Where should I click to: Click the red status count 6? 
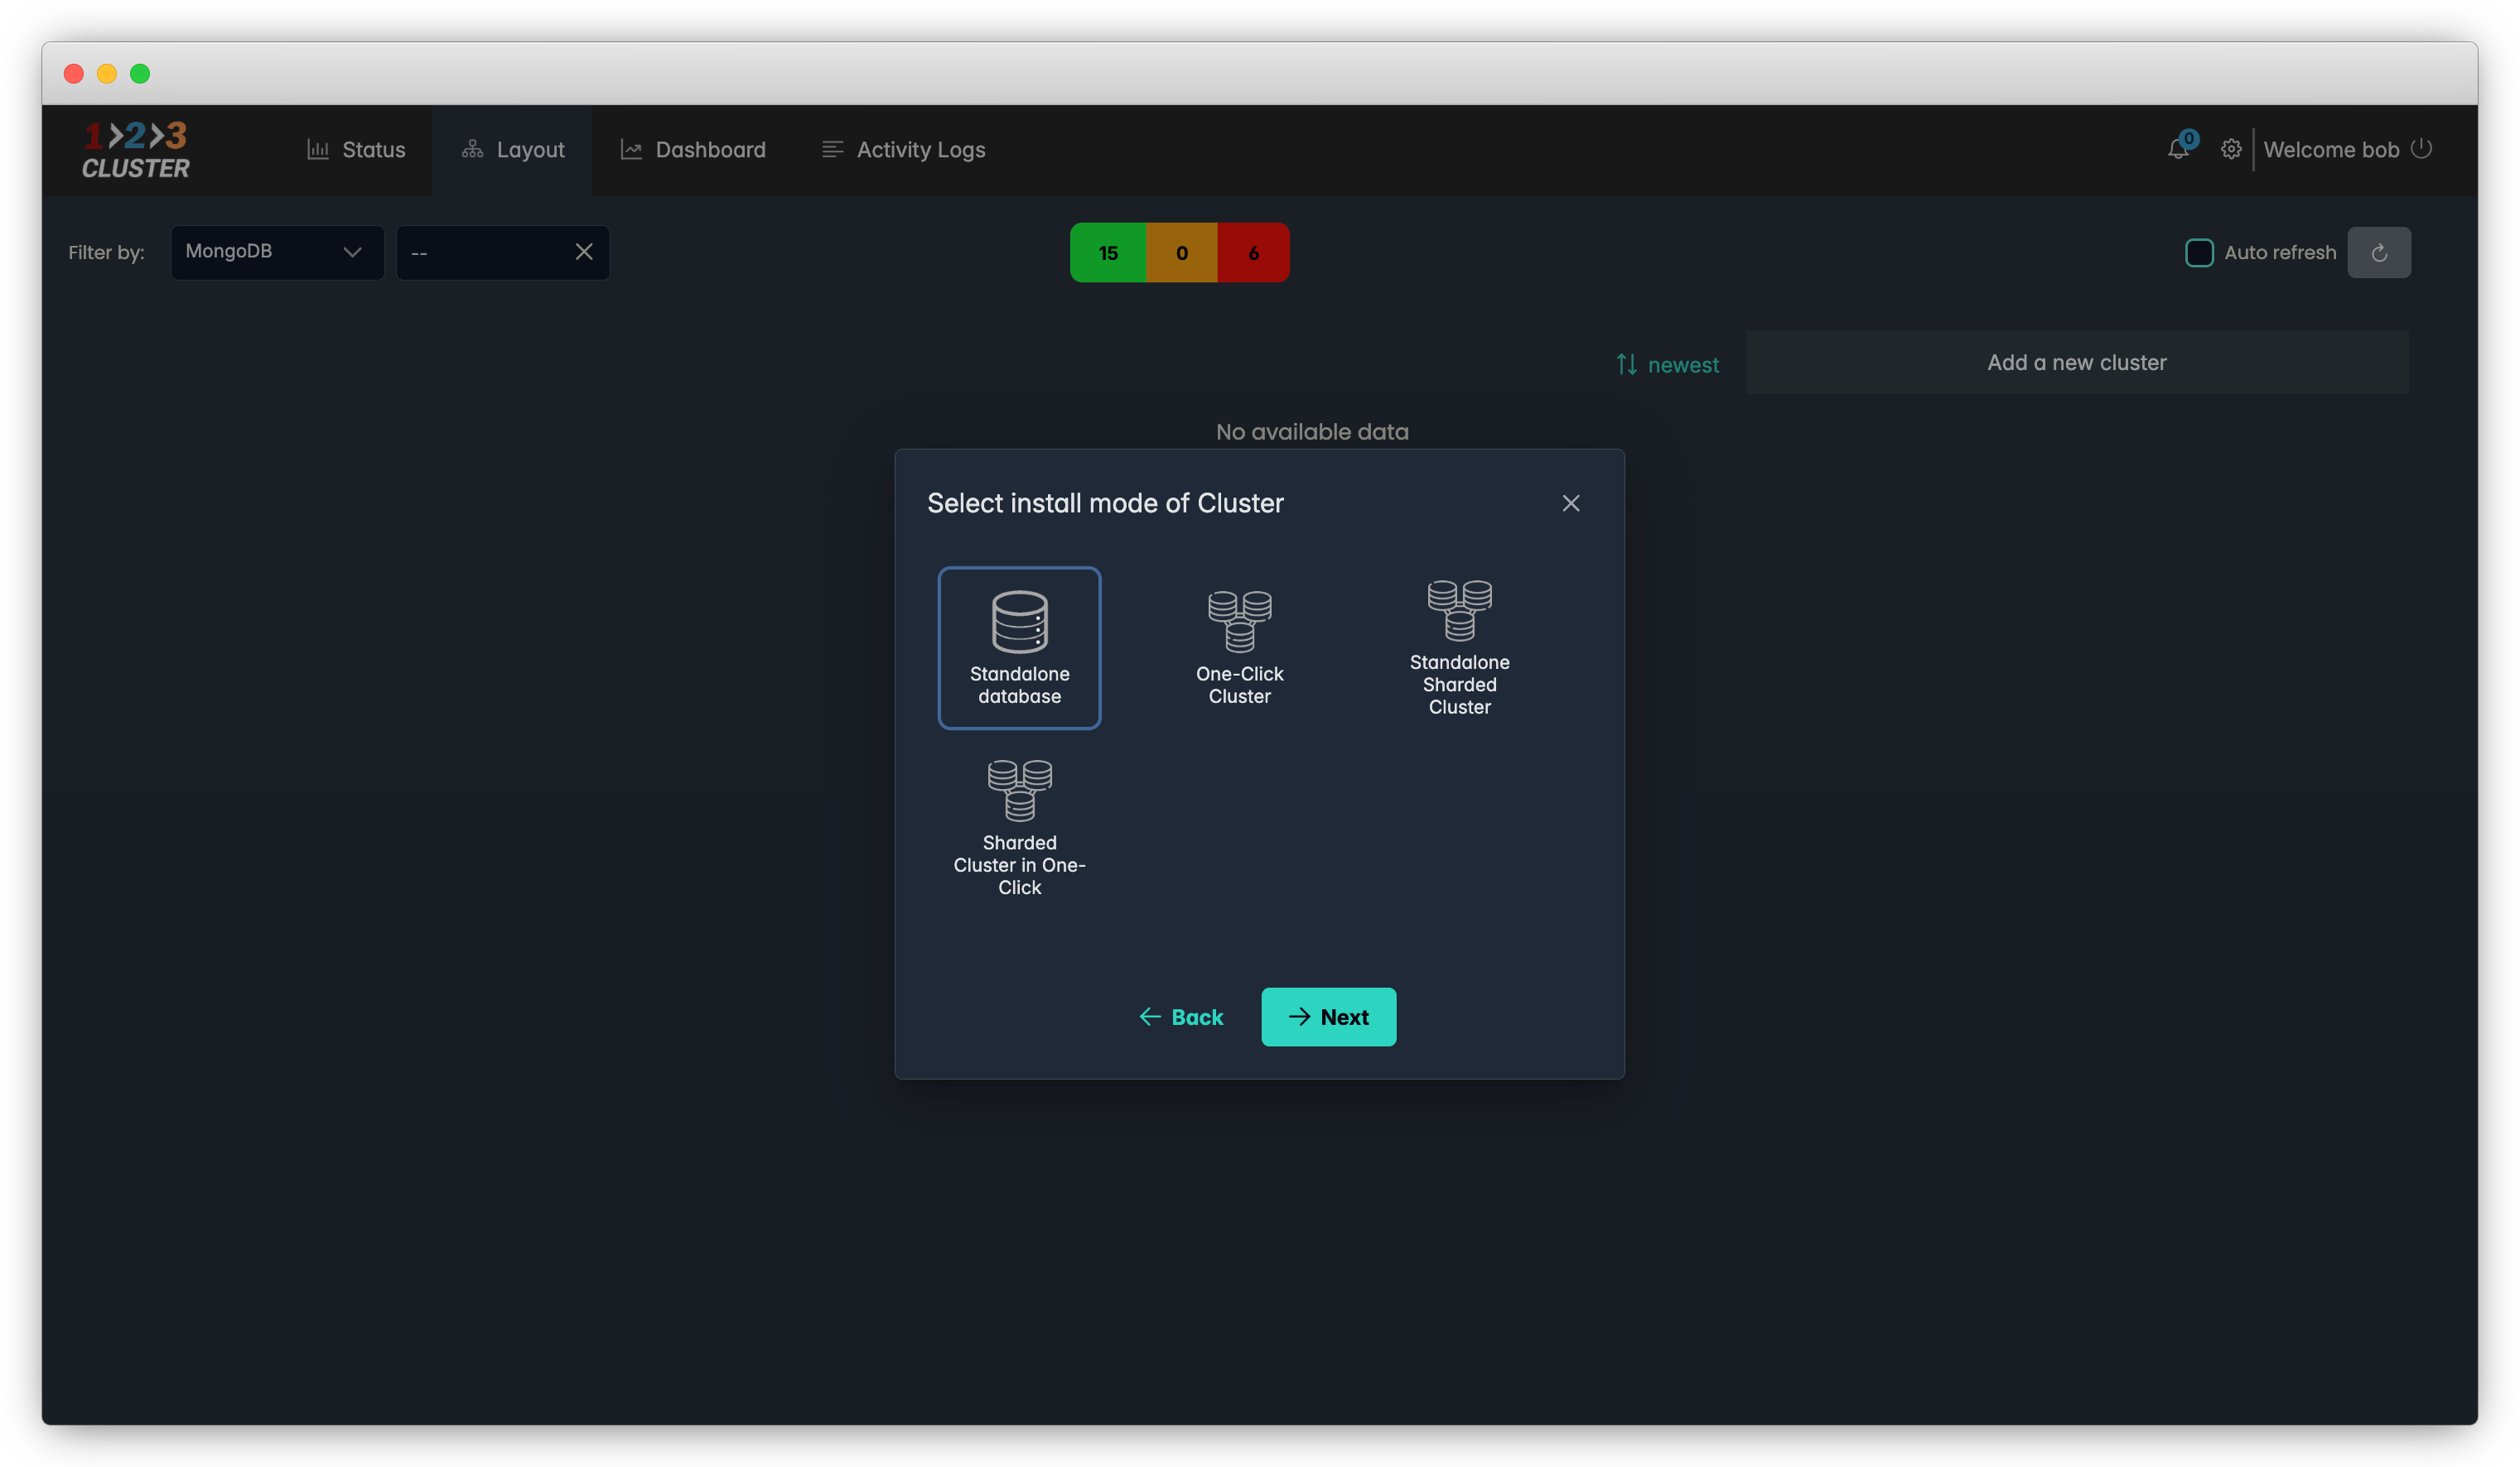point(1253,253)
